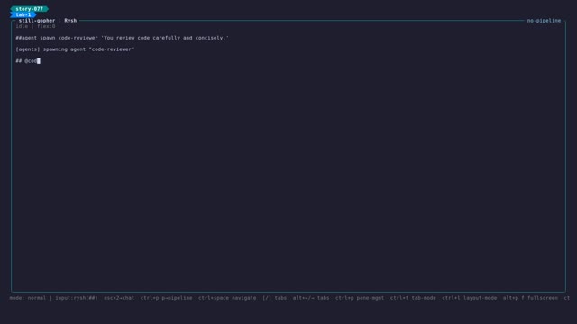Screen dimensions: 577x324
Task: Click the ctrl+space navigate hint
Action: pos(227,298)
